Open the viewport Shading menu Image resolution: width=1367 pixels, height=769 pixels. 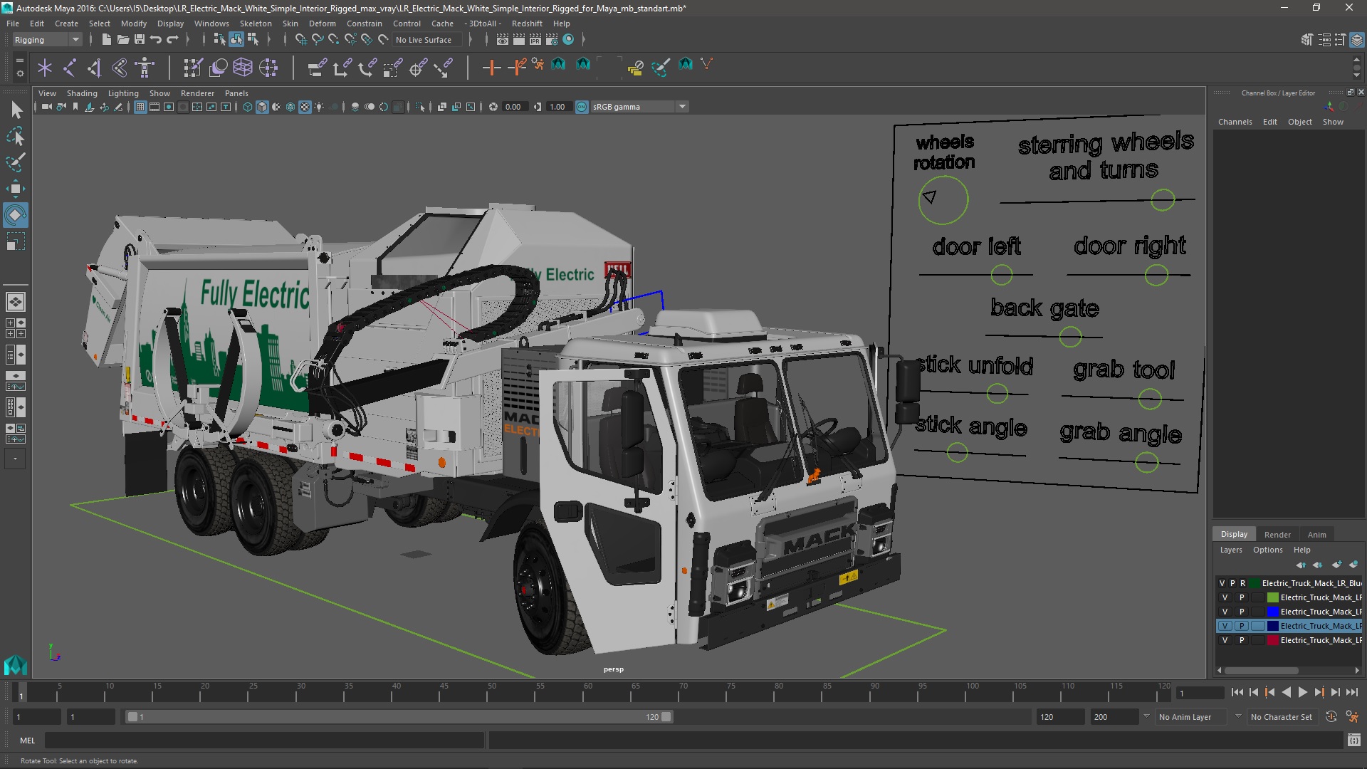82,93
